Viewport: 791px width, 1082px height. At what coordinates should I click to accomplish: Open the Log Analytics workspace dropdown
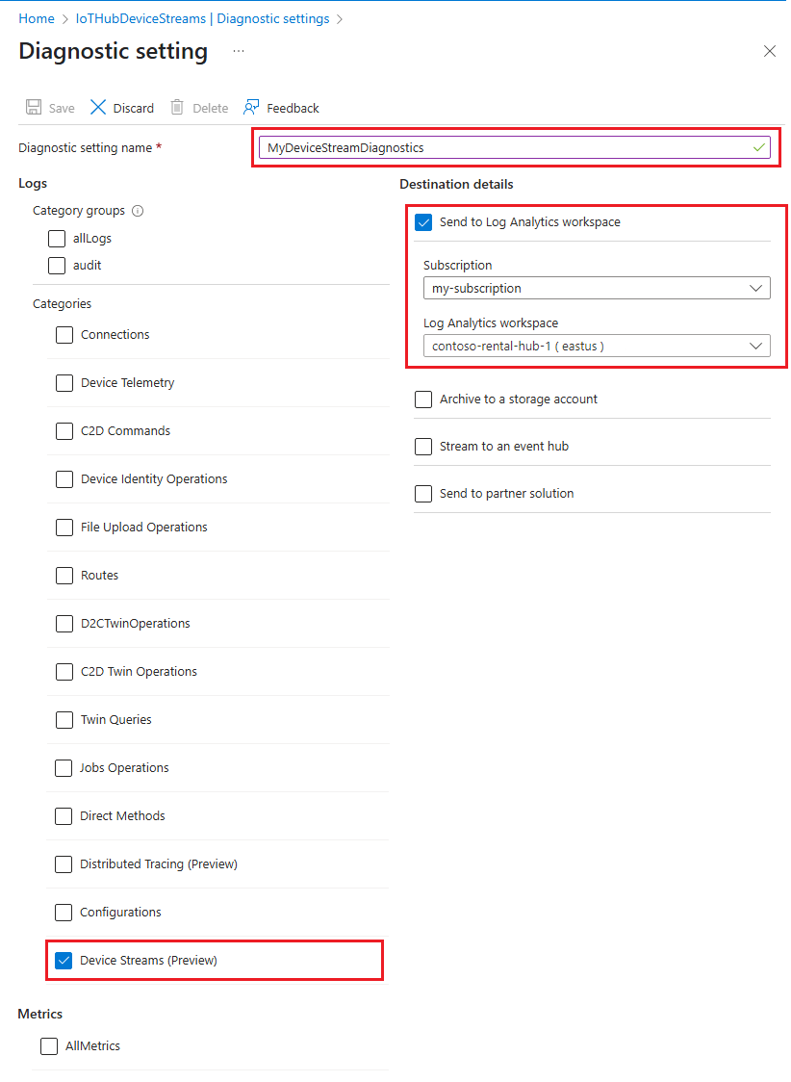597,346
